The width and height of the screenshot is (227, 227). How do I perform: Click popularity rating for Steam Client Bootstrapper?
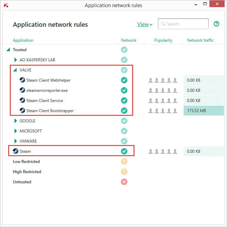point(163,111)
